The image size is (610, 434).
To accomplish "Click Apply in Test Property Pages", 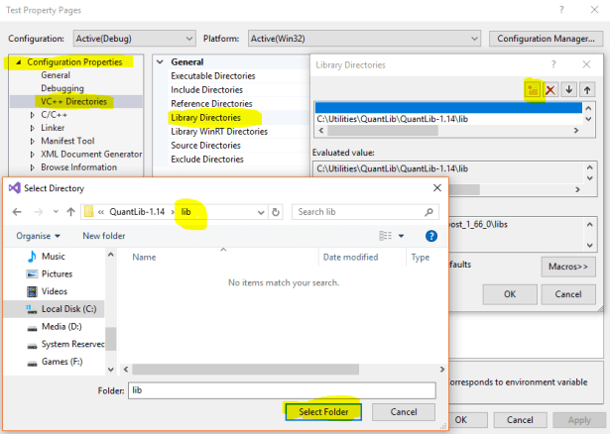I will (579, 420).
